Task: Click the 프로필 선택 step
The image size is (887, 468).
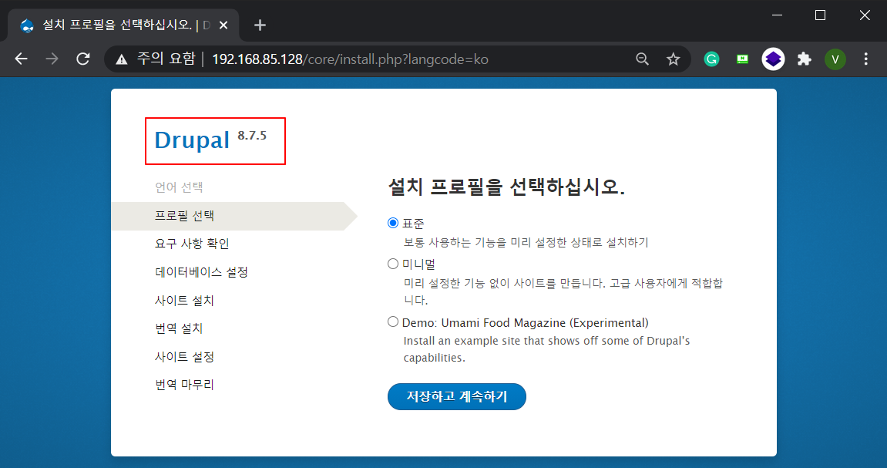Action: point(184,216)
